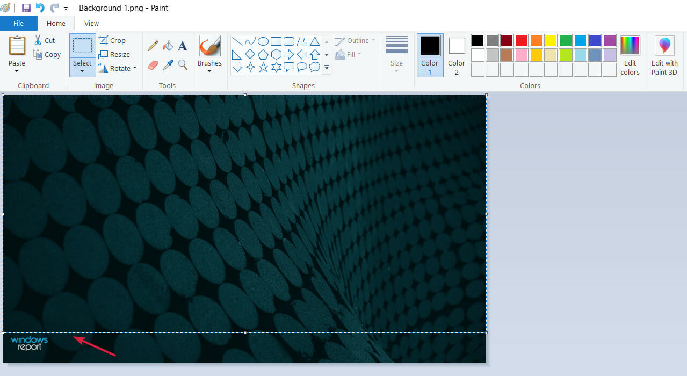The width and height of the screenshot is (687, 376).
Task: Choose the Diamond shape
Action: click(x=250, y=54)
